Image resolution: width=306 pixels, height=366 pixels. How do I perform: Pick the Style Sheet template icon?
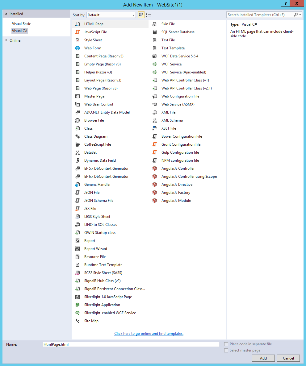(78, 40)
